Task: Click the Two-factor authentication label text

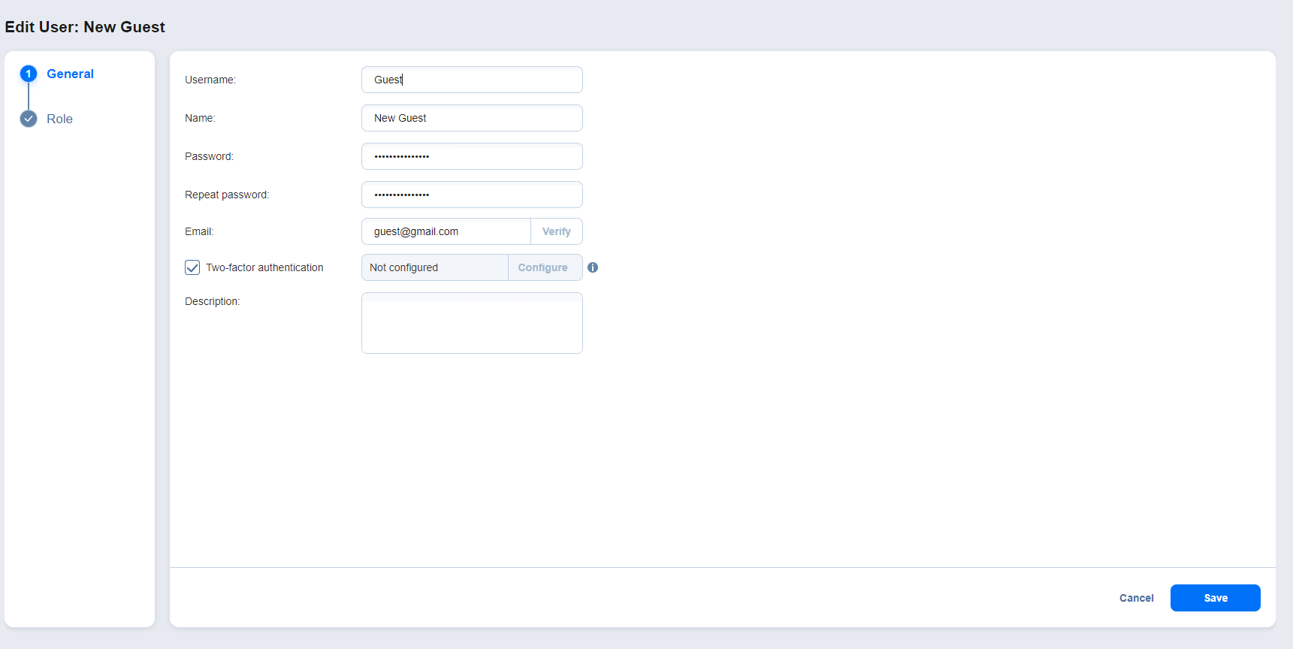Action: click(x=264, y=267)
